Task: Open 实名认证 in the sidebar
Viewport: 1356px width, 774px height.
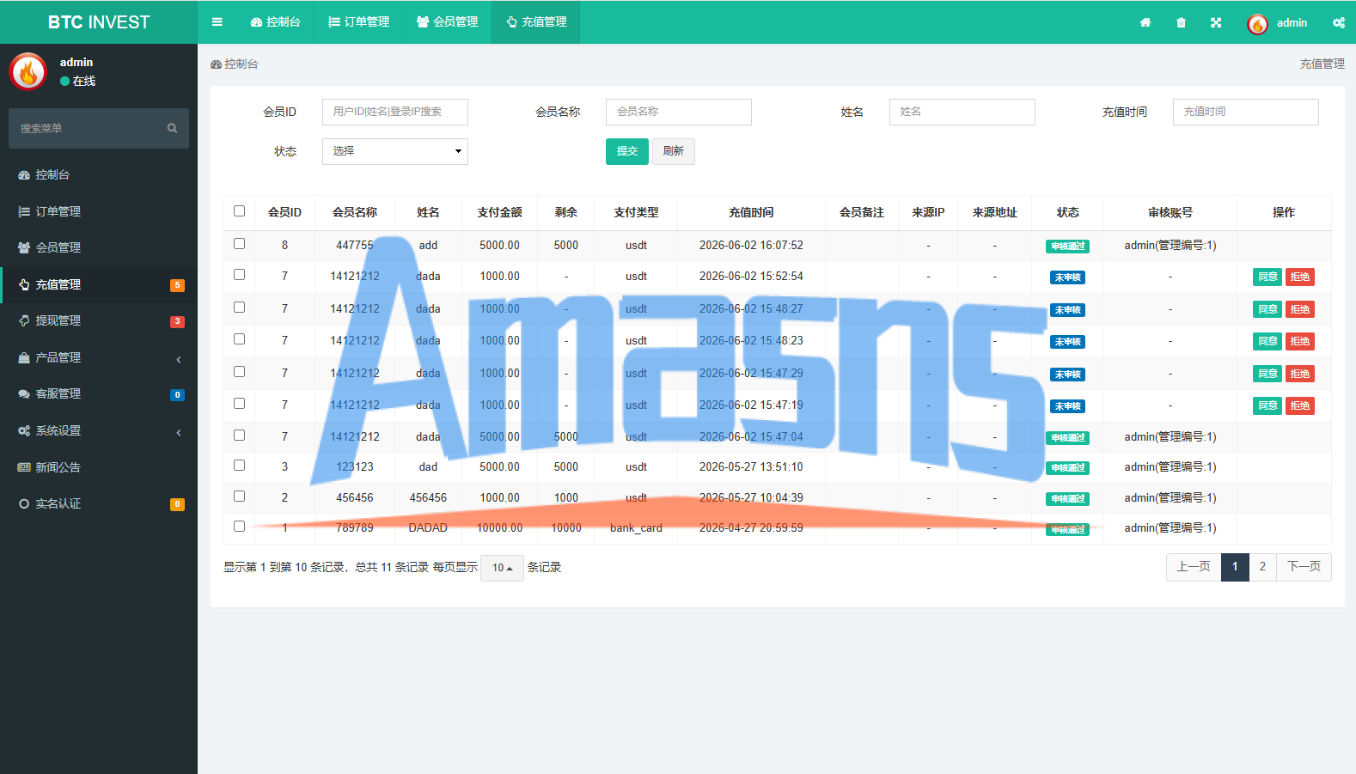Action: pyautogui.click(x=99, y=503)
